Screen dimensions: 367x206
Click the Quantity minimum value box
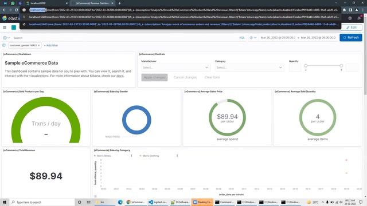pyautogui.click(x=295, y=68)
